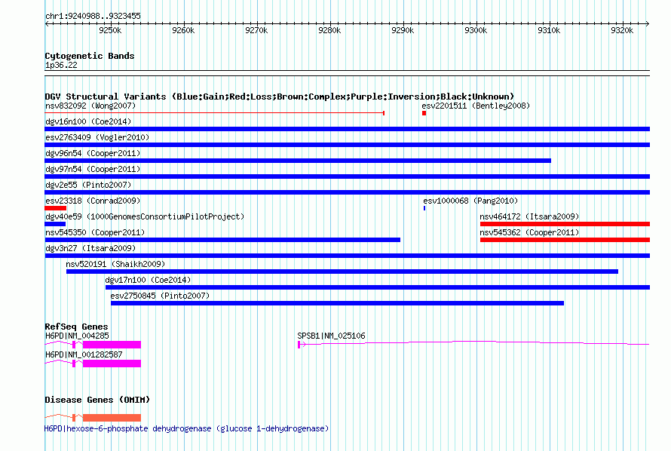The height and width of the screenshot is (451, 671).
Task: Click the esv2750845 (Pinto2007) label
Action: (160, 296)
